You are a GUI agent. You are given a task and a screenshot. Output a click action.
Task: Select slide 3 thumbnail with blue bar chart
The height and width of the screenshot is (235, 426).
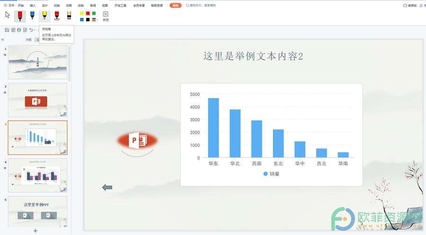[38, 138]
